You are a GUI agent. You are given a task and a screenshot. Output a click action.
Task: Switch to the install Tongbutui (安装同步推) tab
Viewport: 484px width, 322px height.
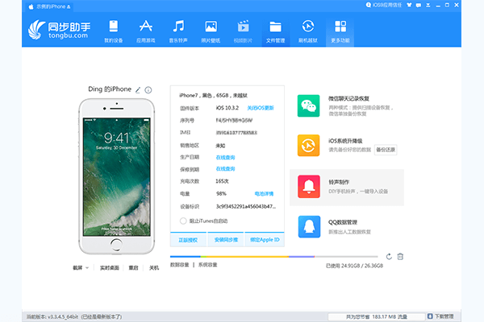tap(226, 239)
